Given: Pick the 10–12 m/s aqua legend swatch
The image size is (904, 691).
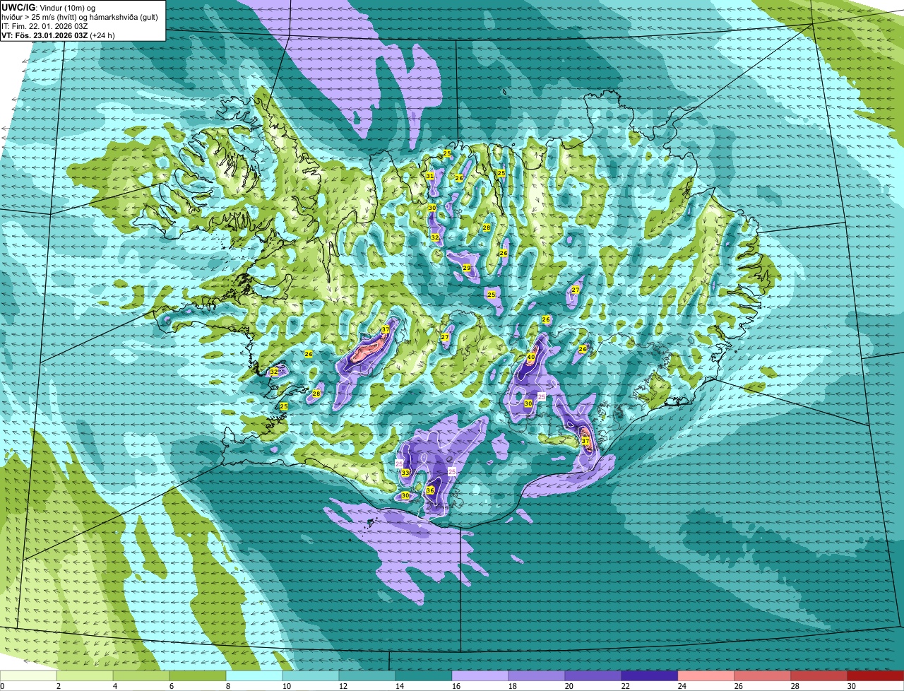Looking at the screenshot, I should (311, 676).
